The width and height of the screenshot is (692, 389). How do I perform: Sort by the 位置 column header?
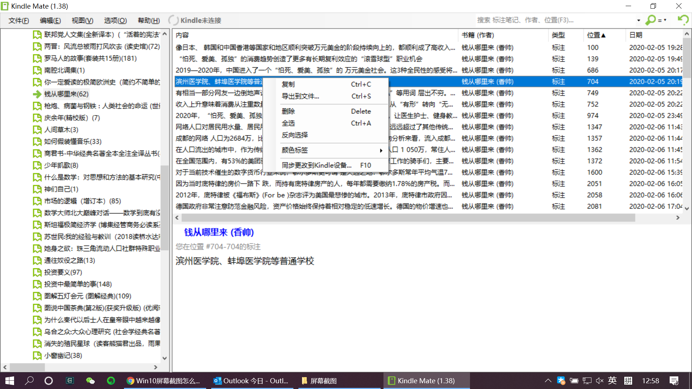click(596, 35)
